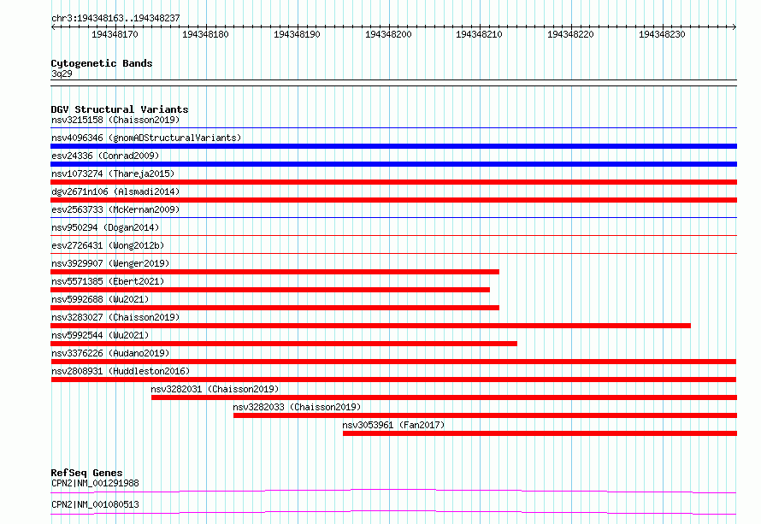Select the nsv4096346 gnomAD blue variant bar
Viewport: 761px width, 524px height.
(x=393, y=146)
